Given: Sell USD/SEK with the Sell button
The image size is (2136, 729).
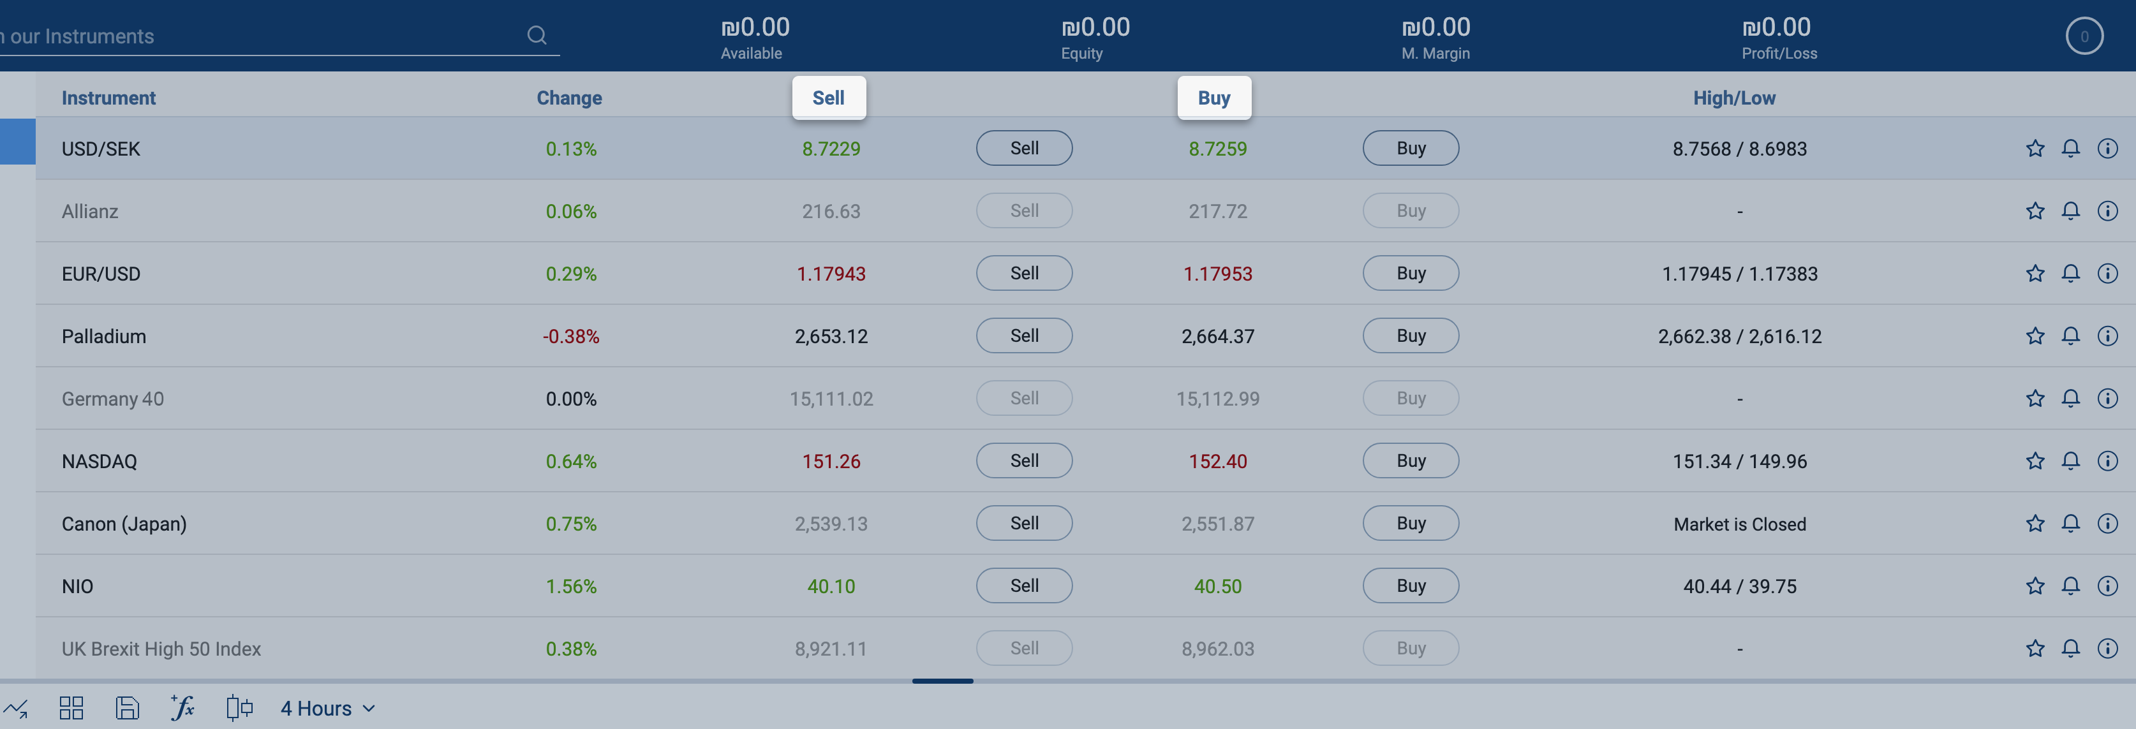Looking at the screenshot, I should [x=1024, y=147].
